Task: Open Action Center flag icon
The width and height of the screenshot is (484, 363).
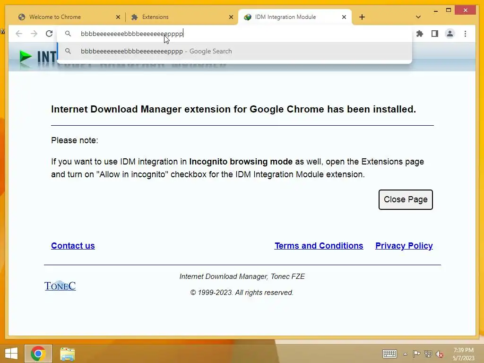Action: coord(416,354)
